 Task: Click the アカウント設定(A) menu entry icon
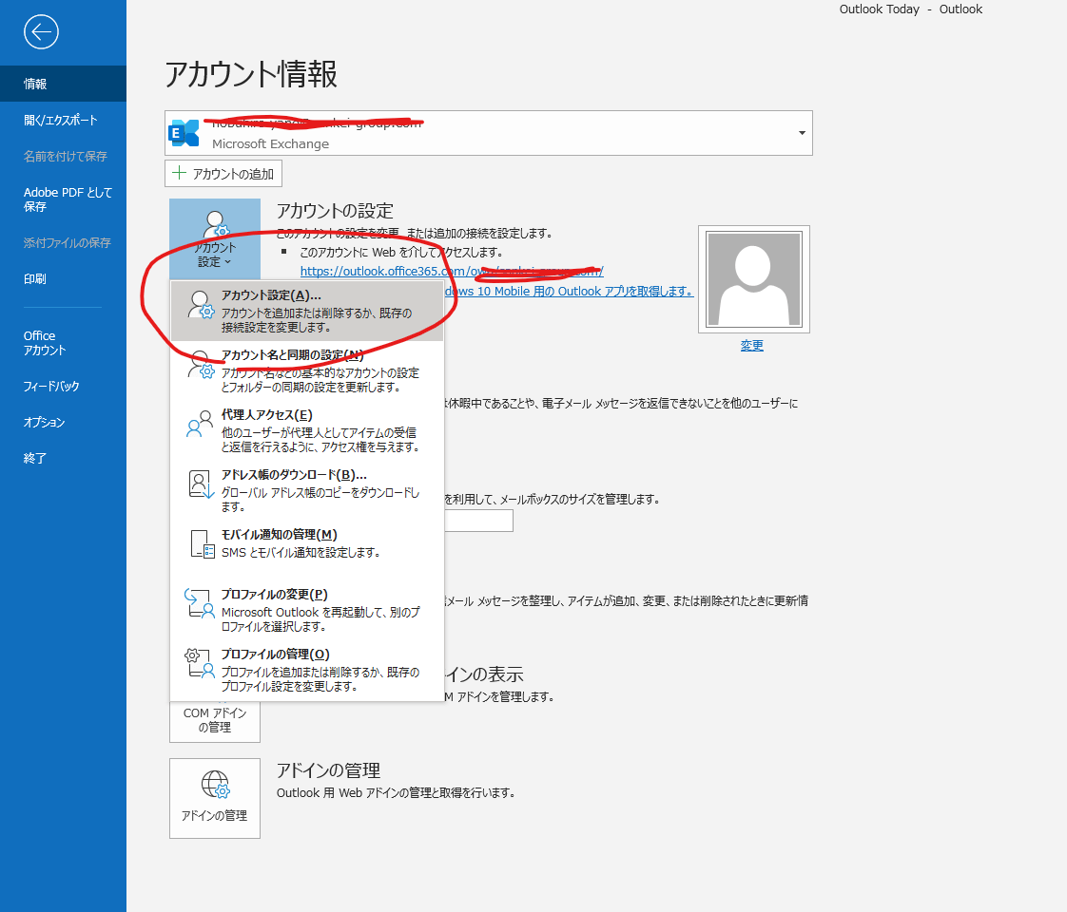click(201, 305)
